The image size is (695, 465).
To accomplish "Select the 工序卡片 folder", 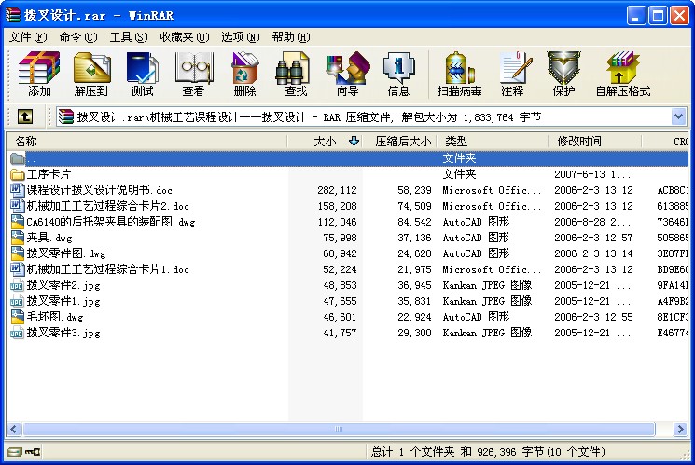I will (49, 174).
